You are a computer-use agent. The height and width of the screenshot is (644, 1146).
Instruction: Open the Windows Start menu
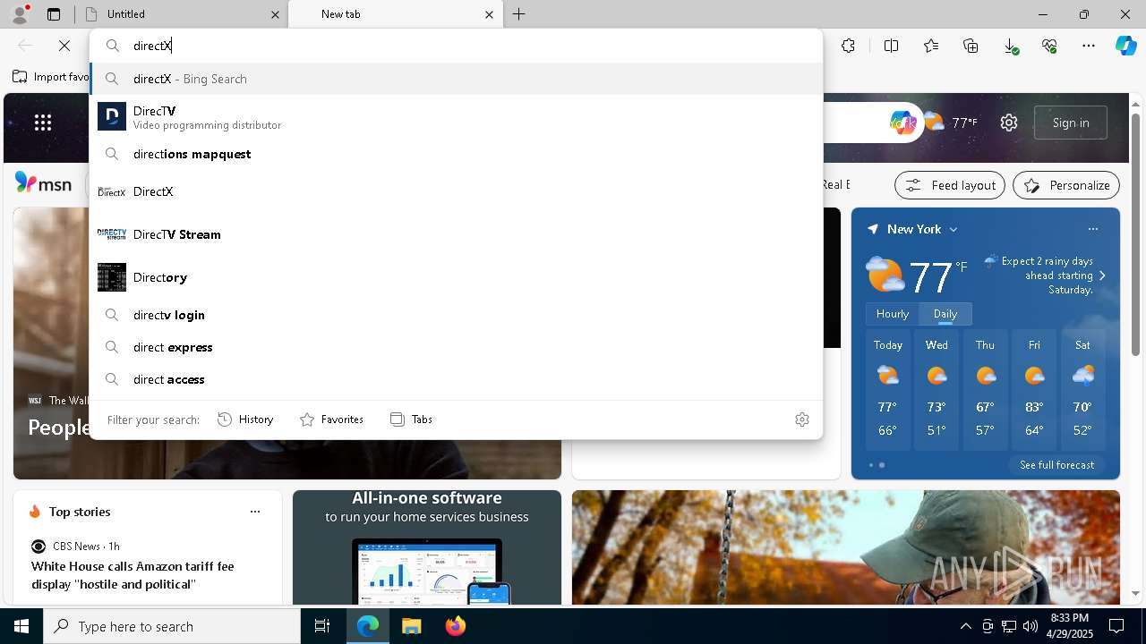(x=21, y=626)
